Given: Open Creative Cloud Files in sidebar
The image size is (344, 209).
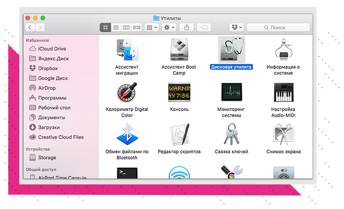Looking at the screenshot, I should (x=61, y=137).
